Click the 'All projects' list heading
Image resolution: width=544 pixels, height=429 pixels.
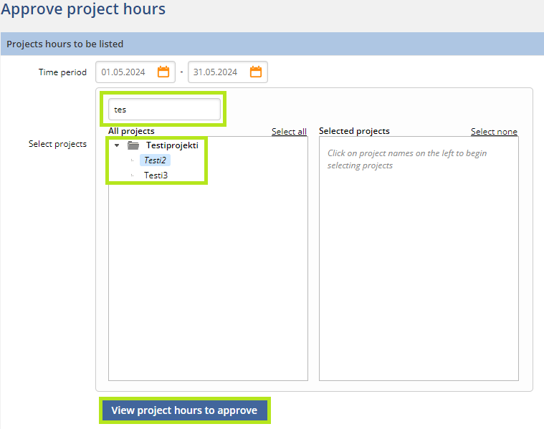tap(131, 131)
